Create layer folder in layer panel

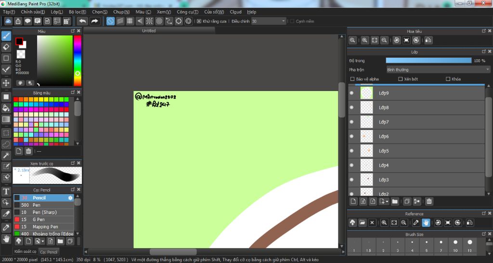[395, 201]
